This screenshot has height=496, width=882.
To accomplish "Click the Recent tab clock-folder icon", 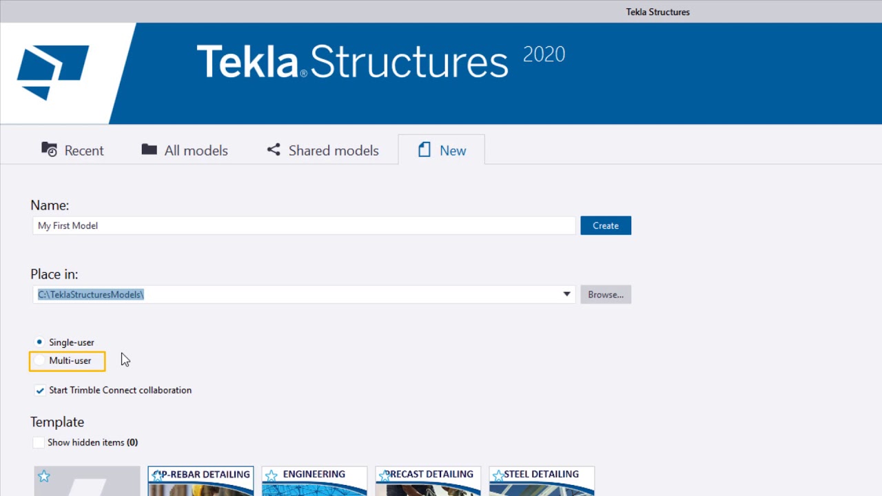I will 49,149.
